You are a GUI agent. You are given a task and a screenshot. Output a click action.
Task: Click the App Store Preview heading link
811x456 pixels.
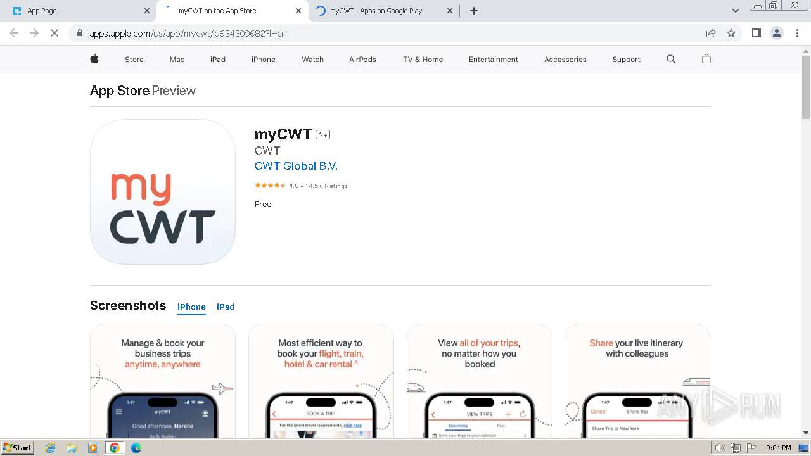[143, 91]
